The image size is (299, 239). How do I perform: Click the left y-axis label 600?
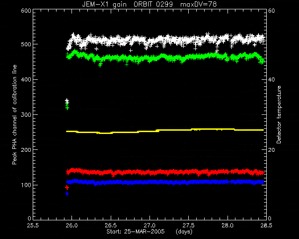26,10
